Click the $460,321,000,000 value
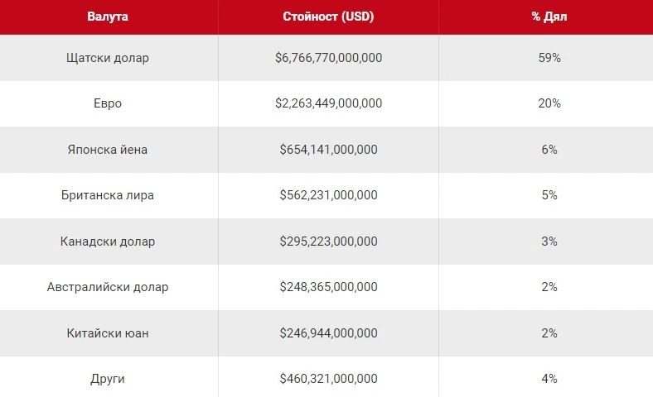This screenshot has width=653, height=397. pyautogui.click(x=328, y=379)
